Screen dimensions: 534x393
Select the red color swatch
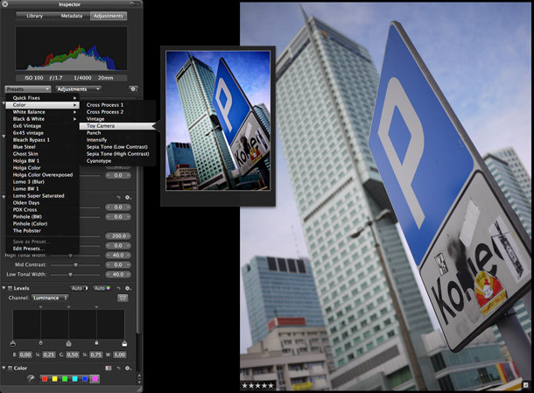click(45, 379)
